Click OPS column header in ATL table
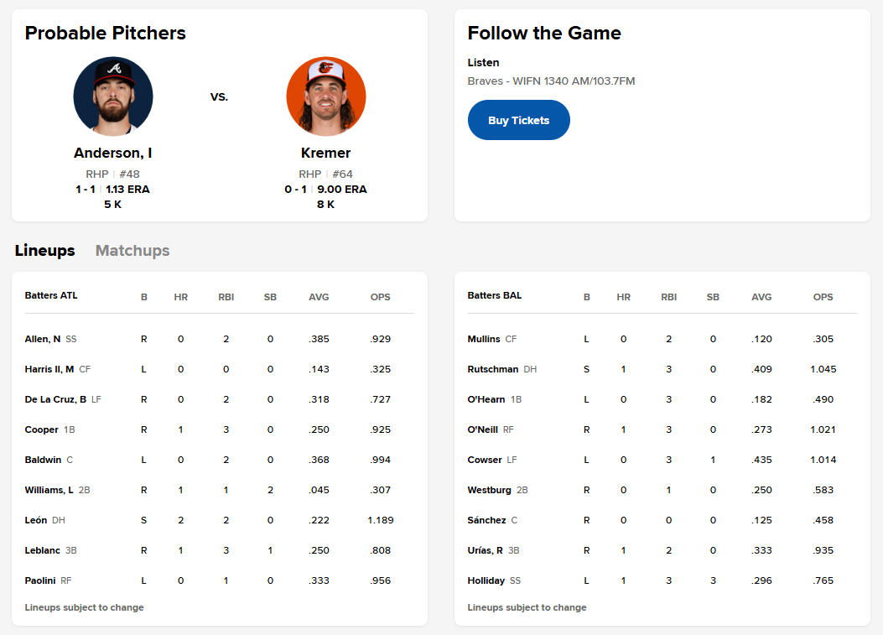The image size is (883, 635). (380, 297)
